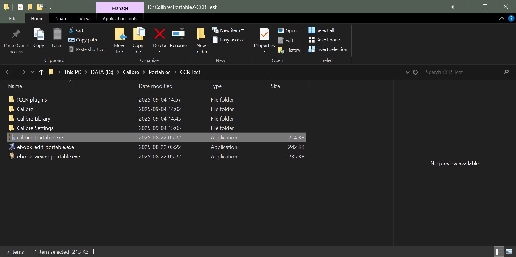Image resolution: width=516 pixels, height=257 pixels.
Task: Click the calibre-portable.exe file icon
Action: [12, 137]
